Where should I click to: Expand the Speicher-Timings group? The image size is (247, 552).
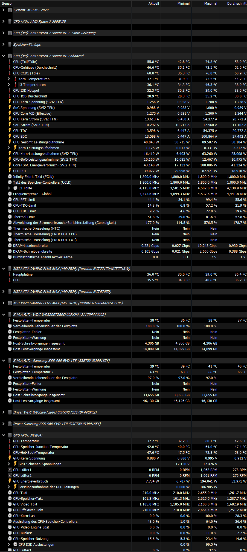(x=3, y=44)
